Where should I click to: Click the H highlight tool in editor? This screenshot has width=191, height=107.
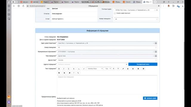pos(118,69)
